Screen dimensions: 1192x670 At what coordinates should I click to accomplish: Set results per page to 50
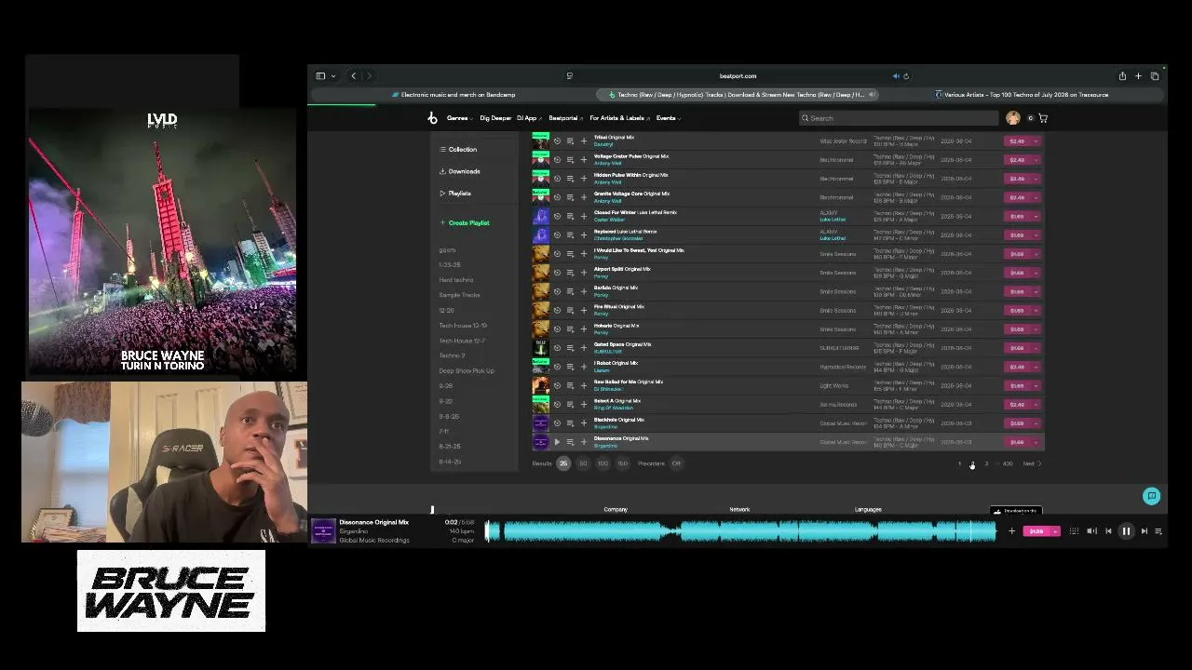(x=583, y=463)
